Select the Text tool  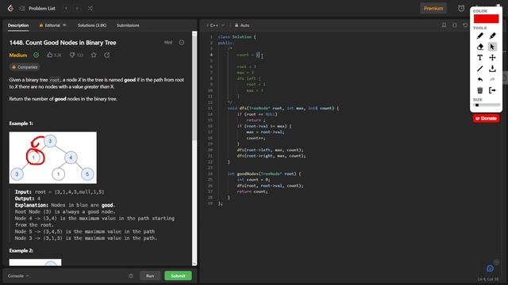pyautogui.click(x=479, y=58)
